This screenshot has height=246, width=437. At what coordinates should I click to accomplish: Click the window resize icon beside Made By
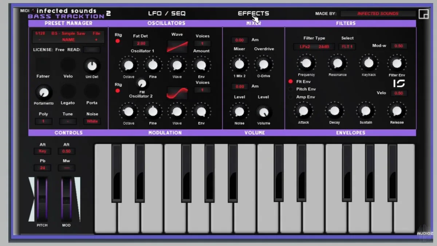pyautogui.click(x=424, y=14)
